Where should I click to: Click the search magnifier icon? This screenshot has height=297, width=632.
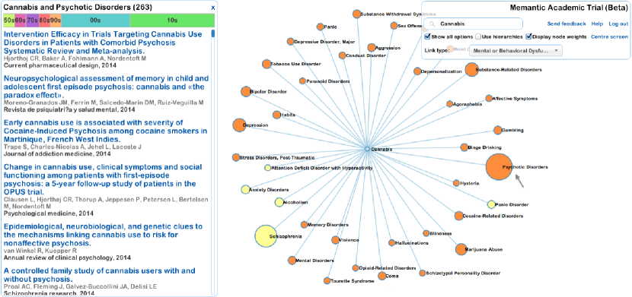(x=433, y=24)
